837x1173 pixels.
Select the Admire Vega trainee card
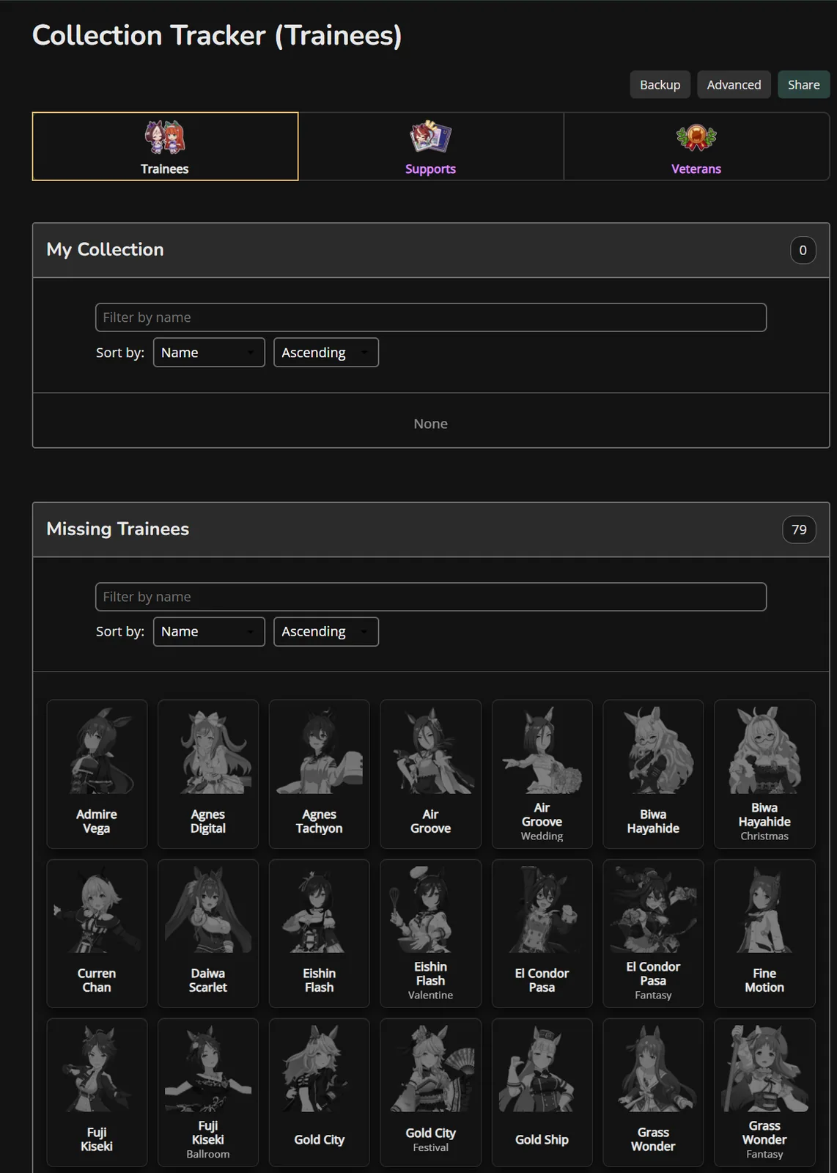click(97, 774)
